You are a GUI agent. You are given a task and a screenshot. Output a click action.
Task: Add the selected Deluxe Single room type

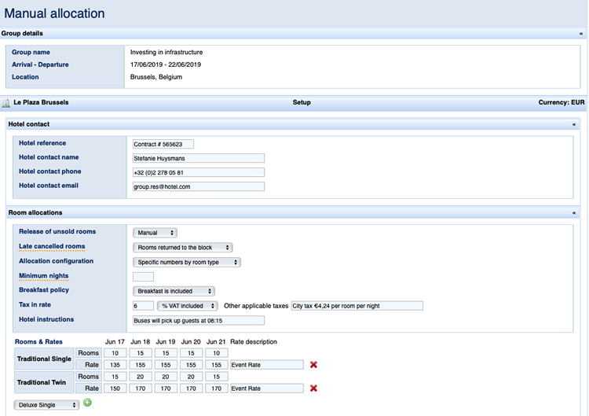(x=87, y=403)
